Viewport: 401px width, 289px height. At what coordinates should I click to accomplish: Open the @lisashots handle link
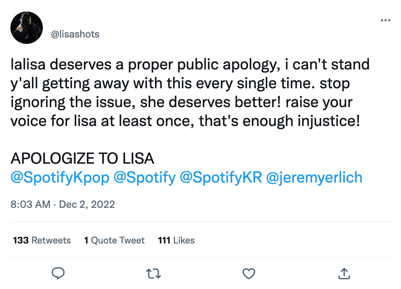pyautogui.click(x=75, y=34)
